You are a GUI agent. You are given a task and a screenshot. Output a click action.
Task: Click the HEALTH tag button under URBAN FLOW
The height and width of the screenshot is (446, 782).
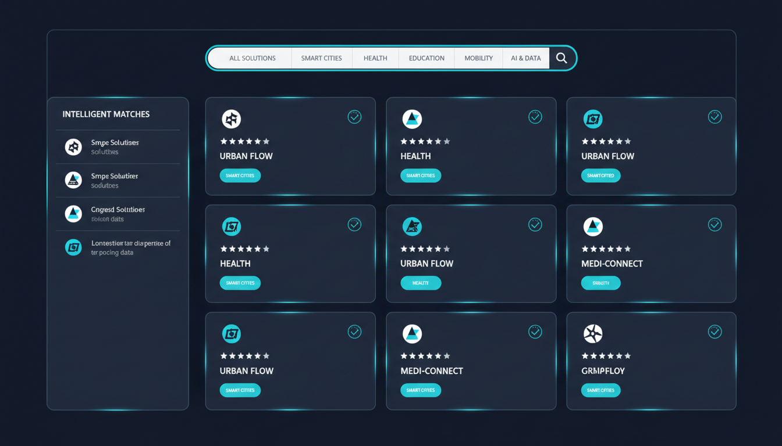(x=421, y=283)
